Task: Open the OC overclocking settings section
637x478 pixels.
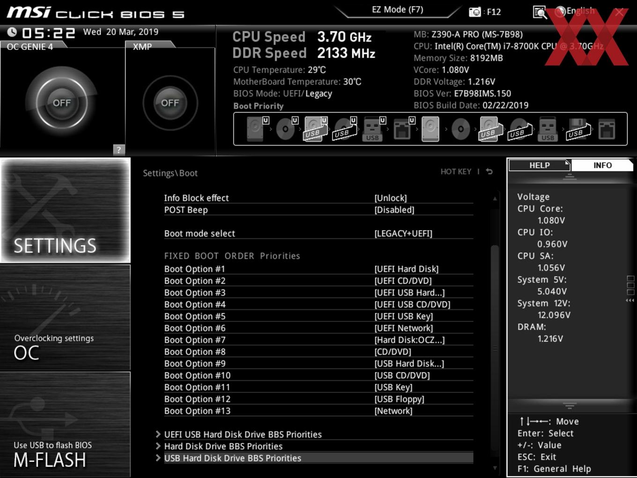Action: (65, 318)
